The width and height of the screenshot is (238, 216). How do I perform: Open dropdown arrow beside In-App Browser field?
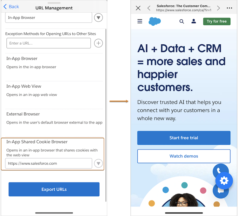pos(98,17)
